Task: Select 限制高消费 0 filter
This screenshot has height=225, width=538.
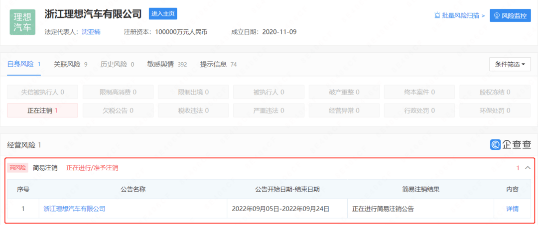Action: (x=118, y=92)
